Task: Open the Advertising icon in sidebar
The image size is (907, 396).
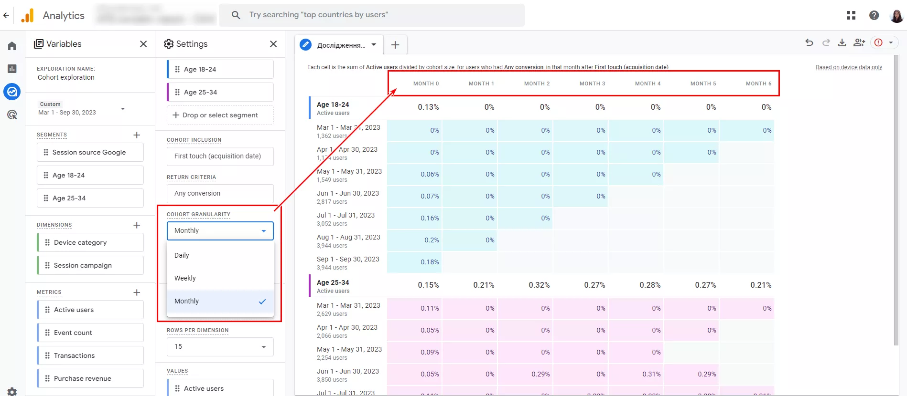Action: [12, 115]
